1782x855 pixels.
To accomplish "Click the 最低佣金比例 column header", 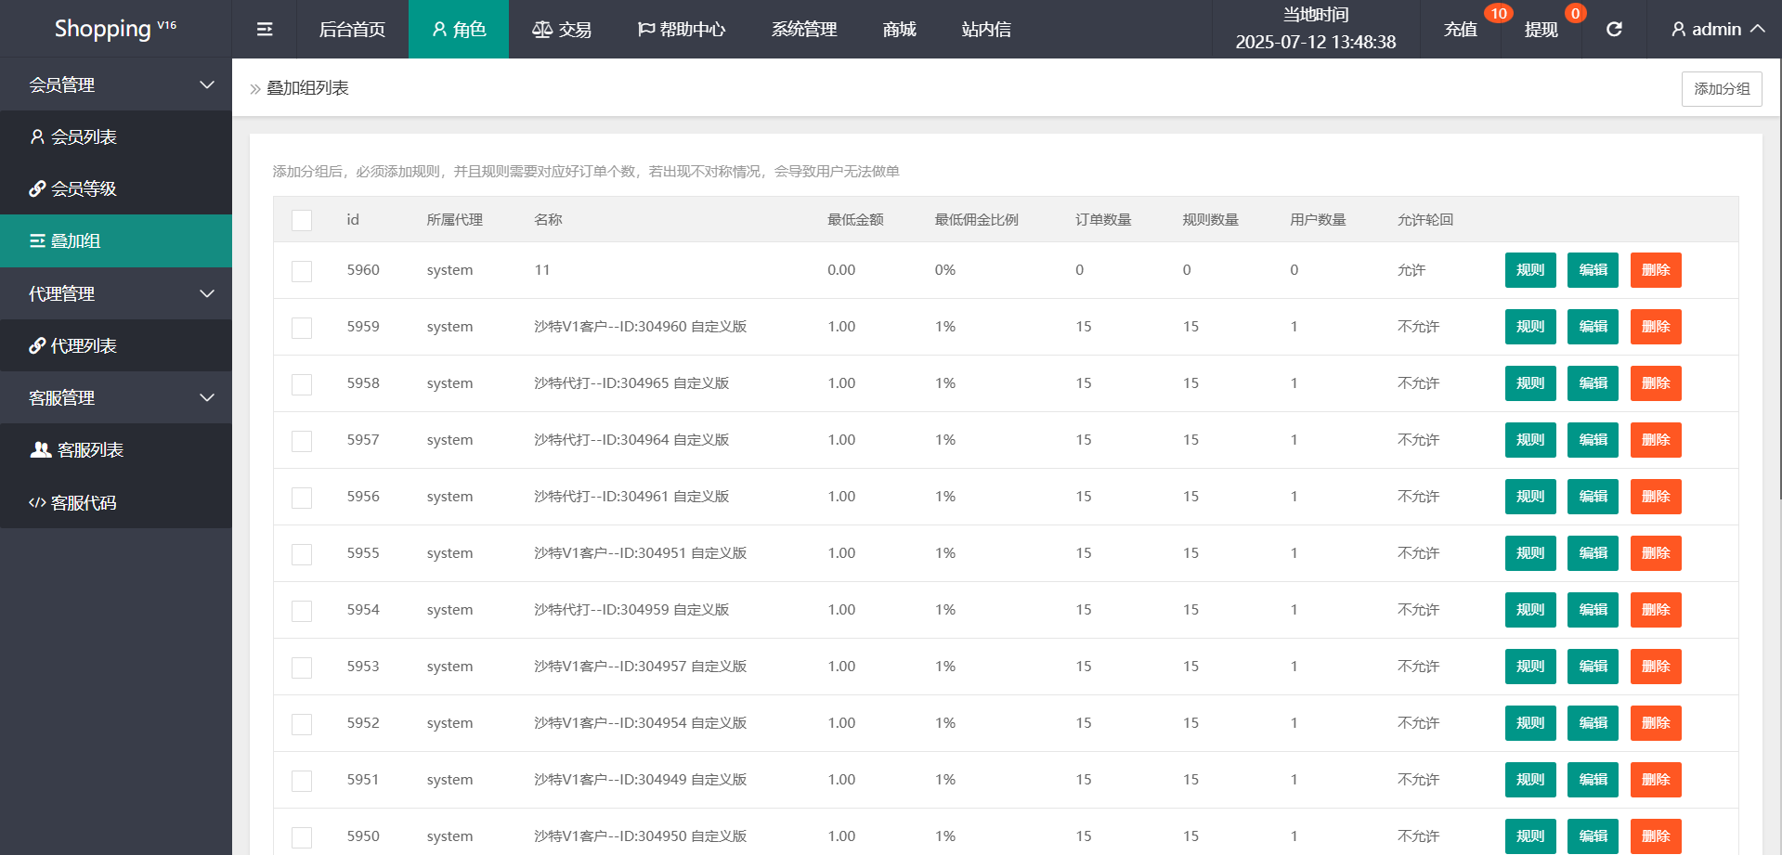I will [977, 220].
